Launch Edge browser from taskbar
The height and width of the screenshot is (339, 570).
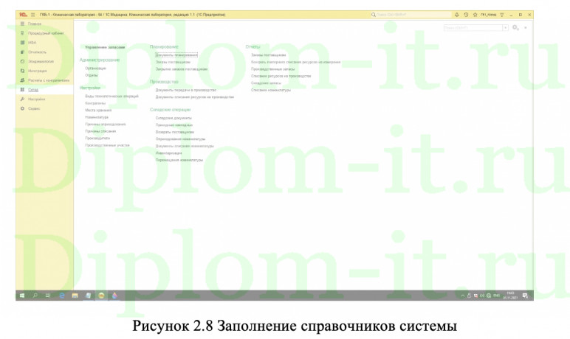[x=62, y=296]
